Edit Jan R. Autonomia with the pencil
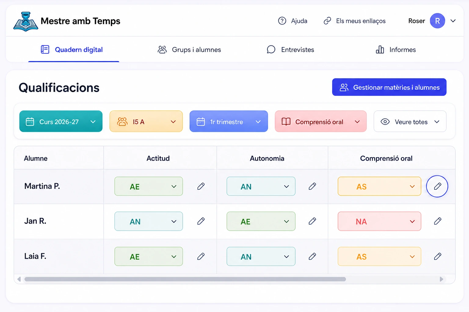469x312 pixels. click(312, 221)
